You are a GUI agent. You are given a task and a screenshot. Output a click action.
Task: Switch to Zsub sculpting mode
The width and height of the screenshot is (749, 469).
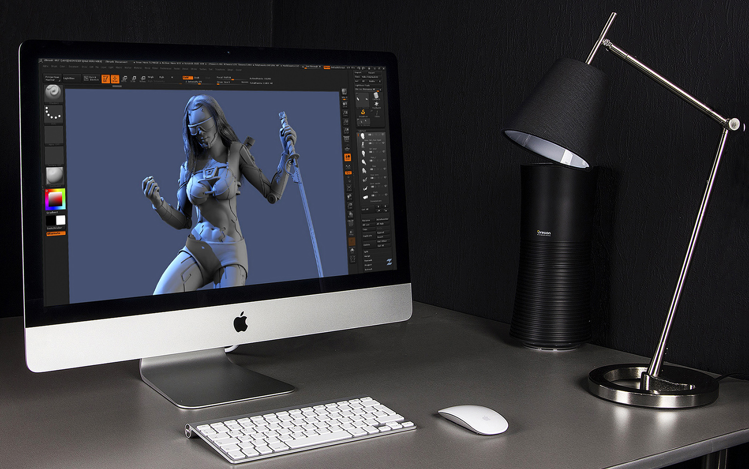tap(197, 78)
